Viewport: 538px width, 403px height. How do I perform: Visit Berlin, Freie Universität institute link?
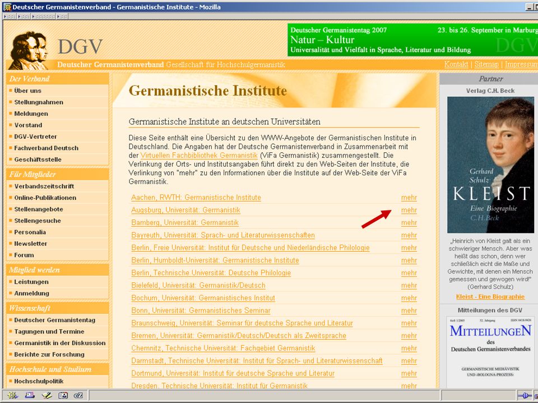(x=251, y=248)
